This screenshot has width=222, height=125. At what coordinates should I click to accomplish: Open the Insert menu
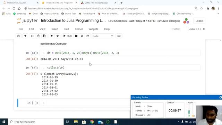click(55, 29)
